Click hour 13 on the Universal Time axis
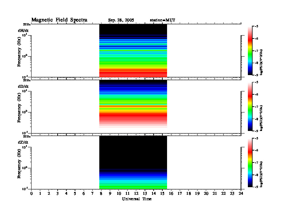The height and width of the screenshot is (222, 287). 145,194
